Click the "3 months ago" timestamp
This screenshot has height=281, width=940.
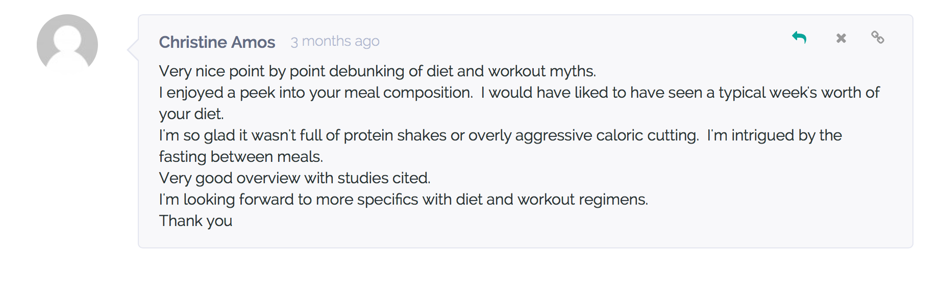[335, 42]
